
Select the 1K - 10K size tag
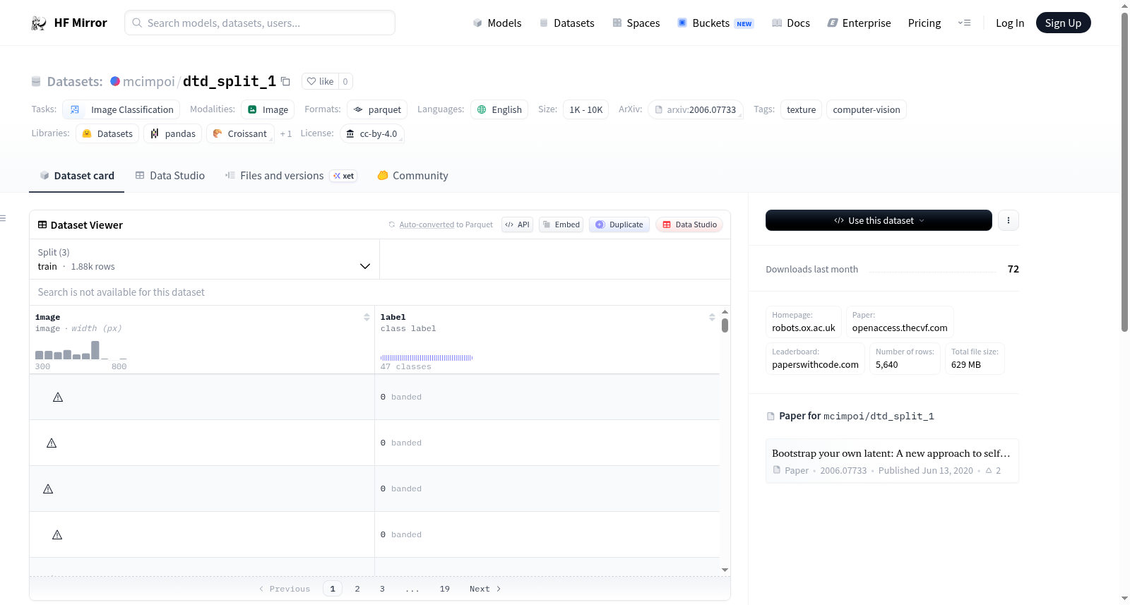tap(585, 109)
